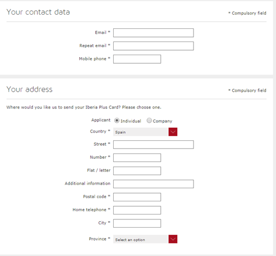
Task: Click the Mobile phone input box
Action: tap(137, 59)
